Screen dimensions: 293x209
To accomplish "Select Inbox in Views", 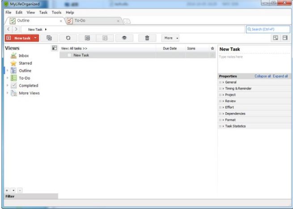I will pos(24,55).
